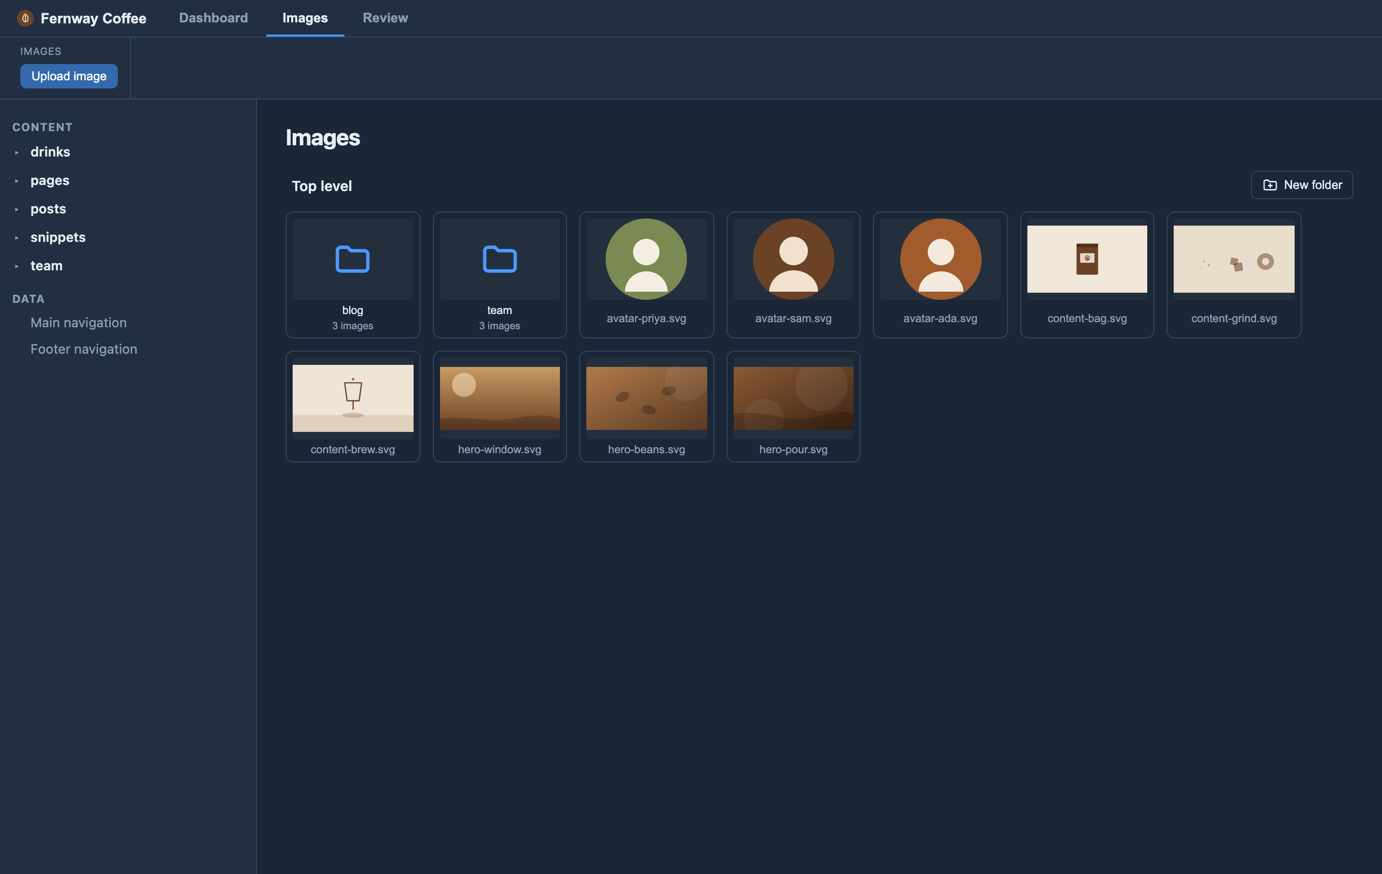1382x874 pixels.
Task: Click the content-grind.svg file name
Action: coord(1234,319)
